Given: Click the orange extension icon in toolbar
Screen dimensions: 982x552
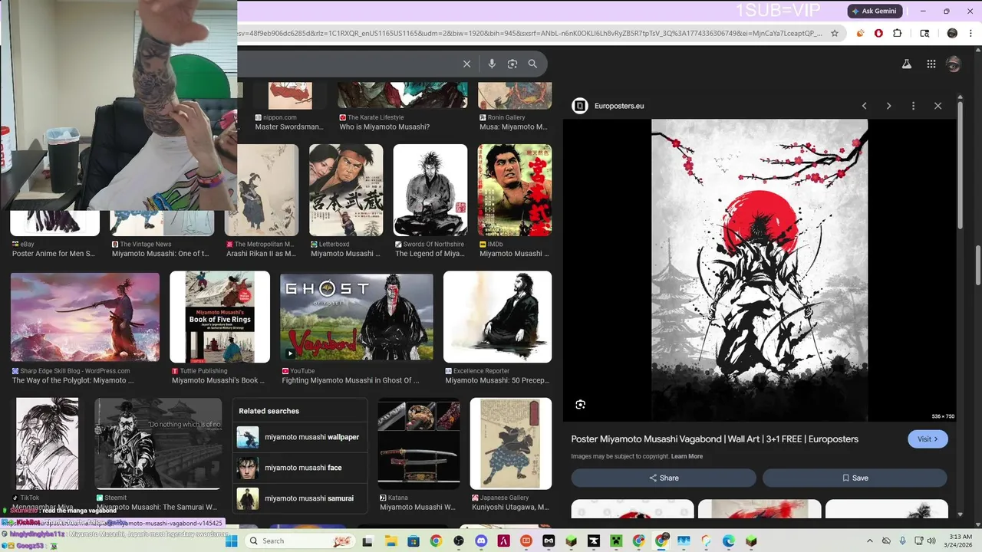Looking at the screenshot, I should click(x=860, y=33).
